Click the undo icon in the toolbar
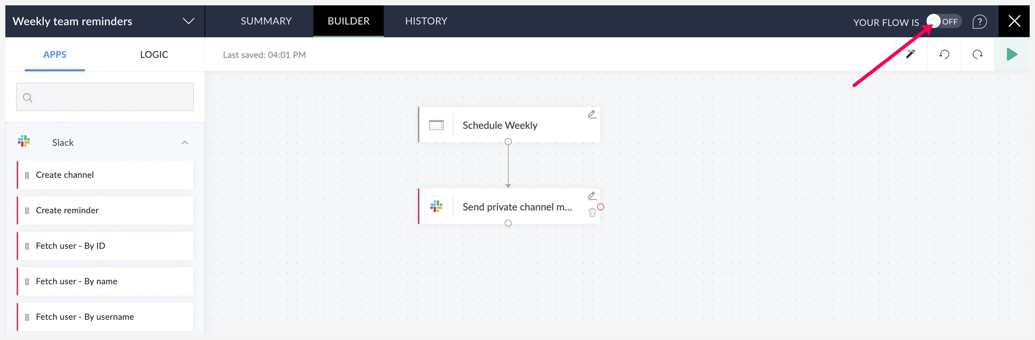The width and height of the screenshot is (1035, 340). (945, 54)
